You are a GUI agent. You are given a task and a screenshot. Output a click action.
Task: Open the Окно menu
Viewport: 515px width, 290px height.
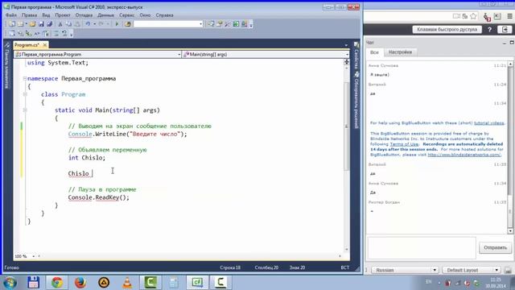(145, 15)
